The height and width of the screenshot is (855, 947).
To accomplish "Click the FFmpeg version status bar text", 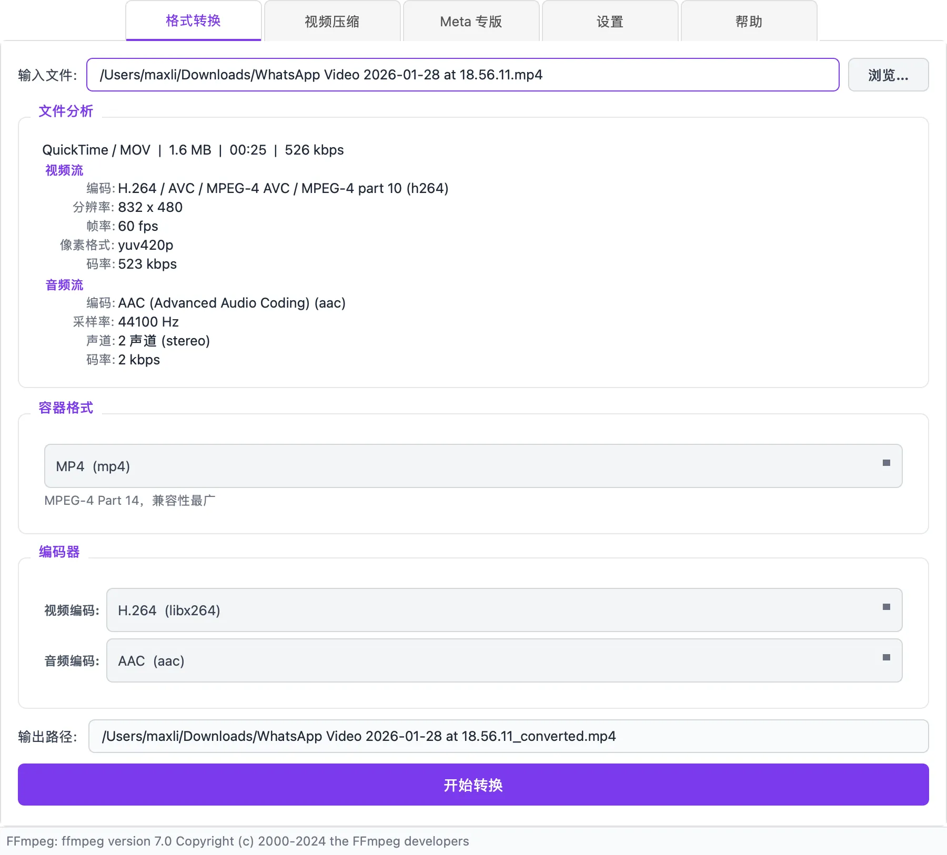I will click(x=238, y=841).
